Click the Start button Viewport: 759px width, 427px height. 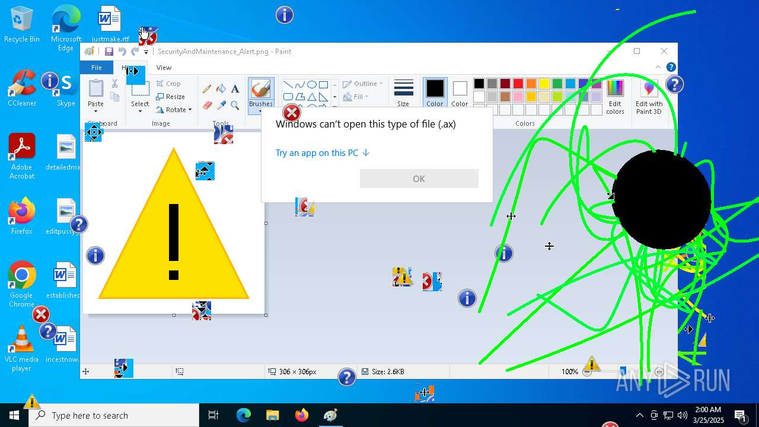pyautogui.click(x=14, y=415)
